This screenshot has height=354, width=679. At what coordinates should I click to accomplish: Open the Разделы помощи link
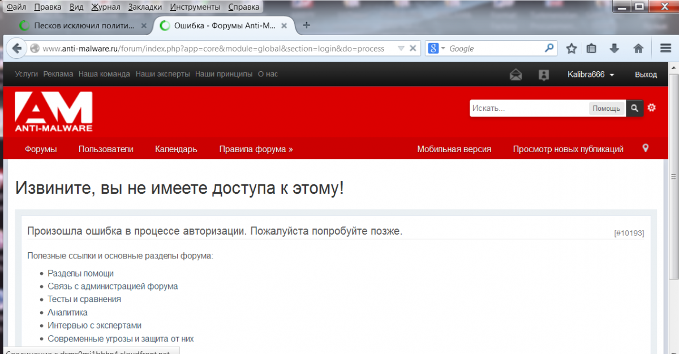pos(80,273)
